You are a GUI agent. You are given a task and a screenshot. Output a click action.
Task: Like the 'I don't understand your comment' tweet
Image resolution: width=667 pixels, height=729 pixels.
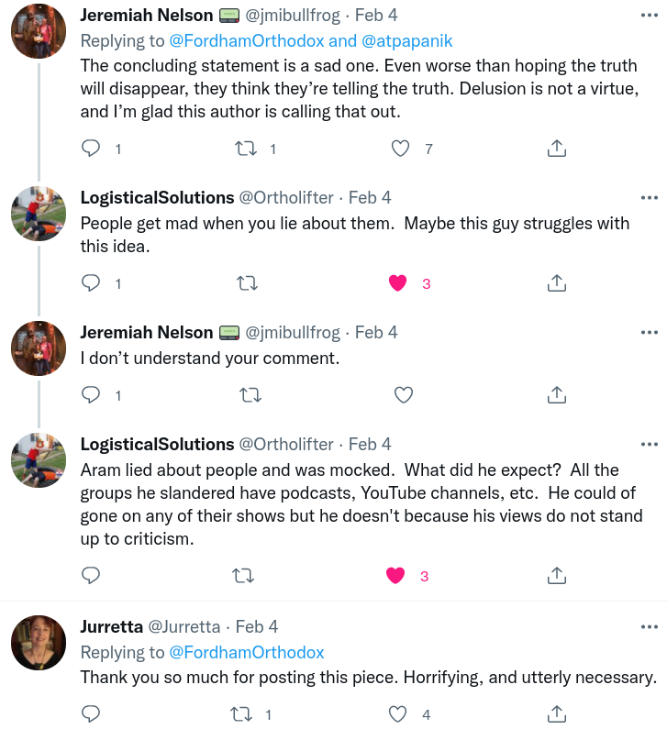[404, 394]
